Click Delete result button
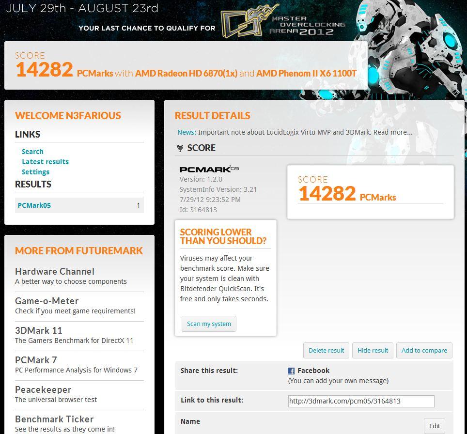This screenshot has width=467, height=434. pyautogui.click(x=326, y=350)
